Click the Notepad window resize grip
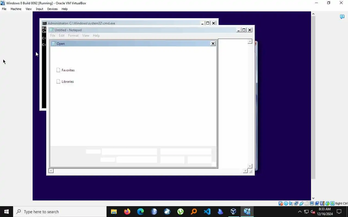Screen dimensions: 348x217 tap(250, 171)
